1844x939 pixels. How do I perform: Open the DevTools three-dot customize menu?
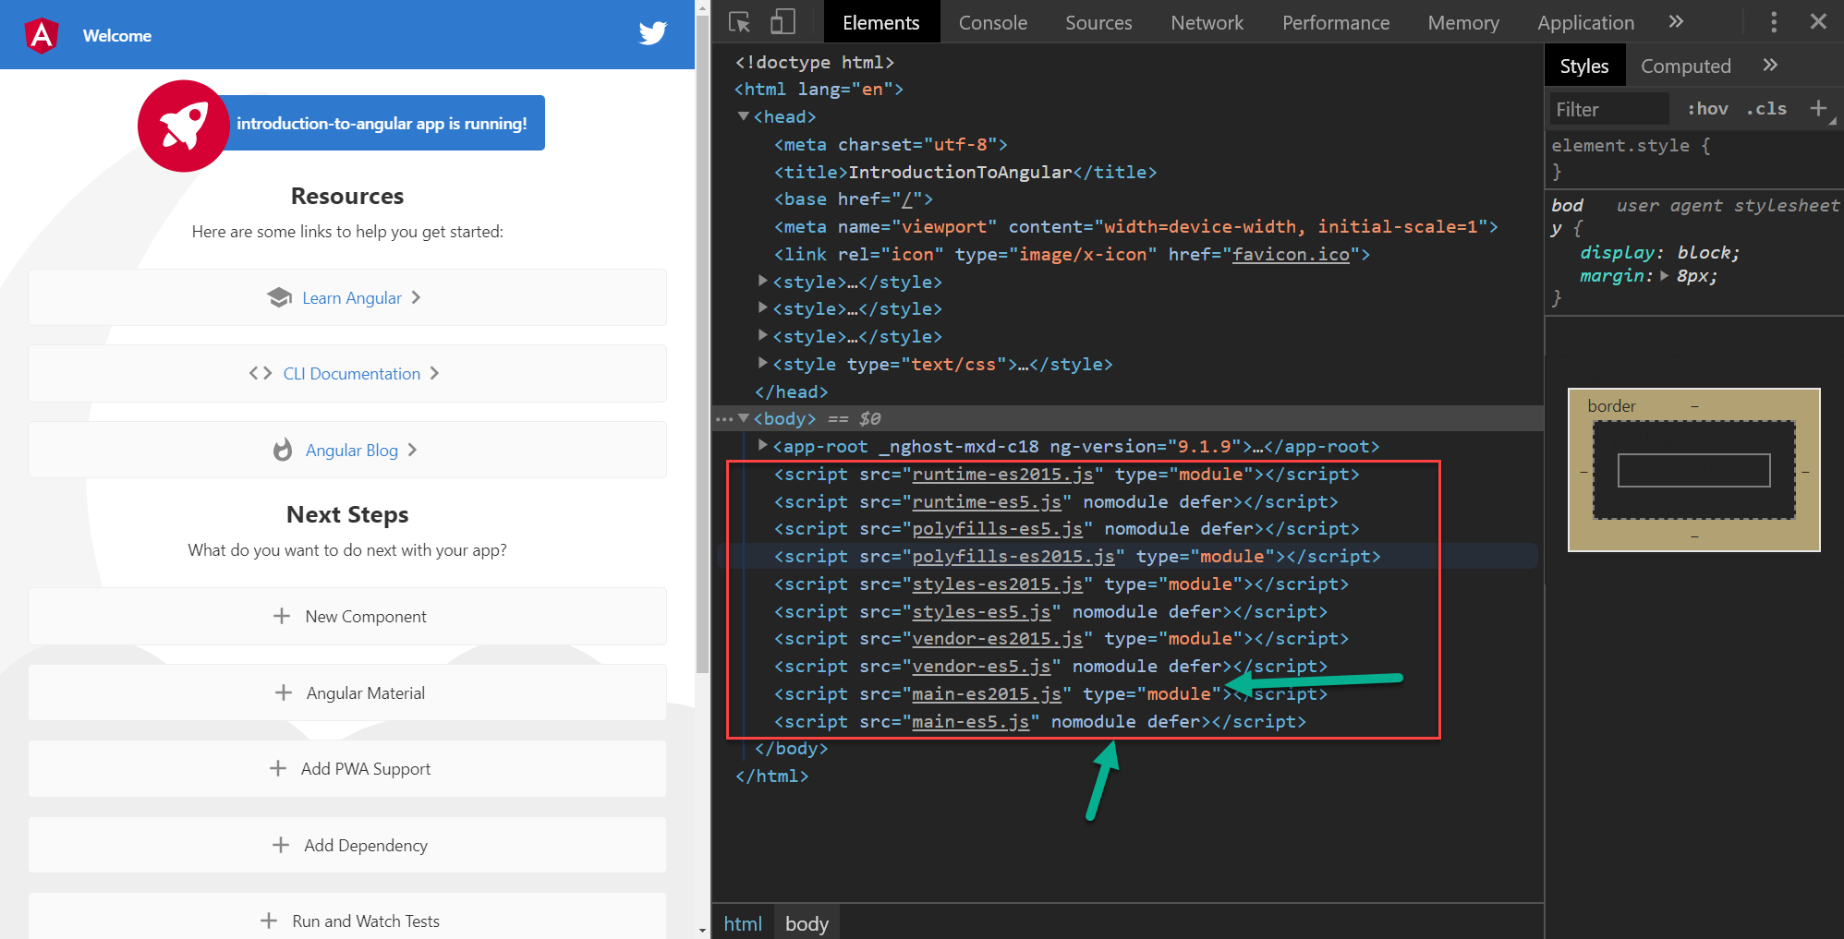1774,22
